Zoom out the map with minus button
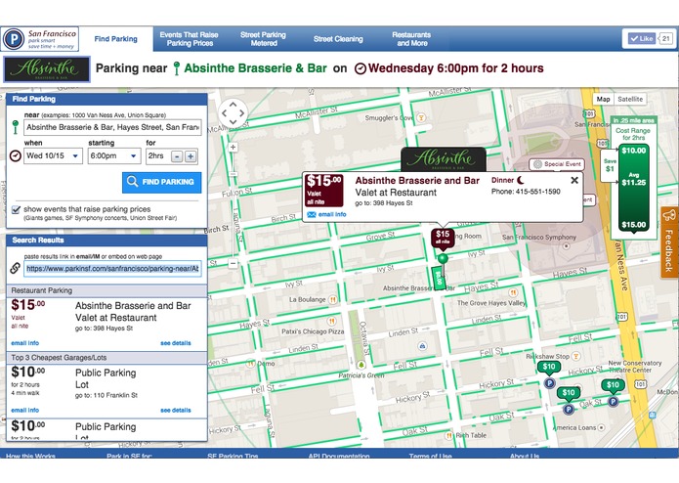Screen dimensions: 679x483 coord(233,263)
